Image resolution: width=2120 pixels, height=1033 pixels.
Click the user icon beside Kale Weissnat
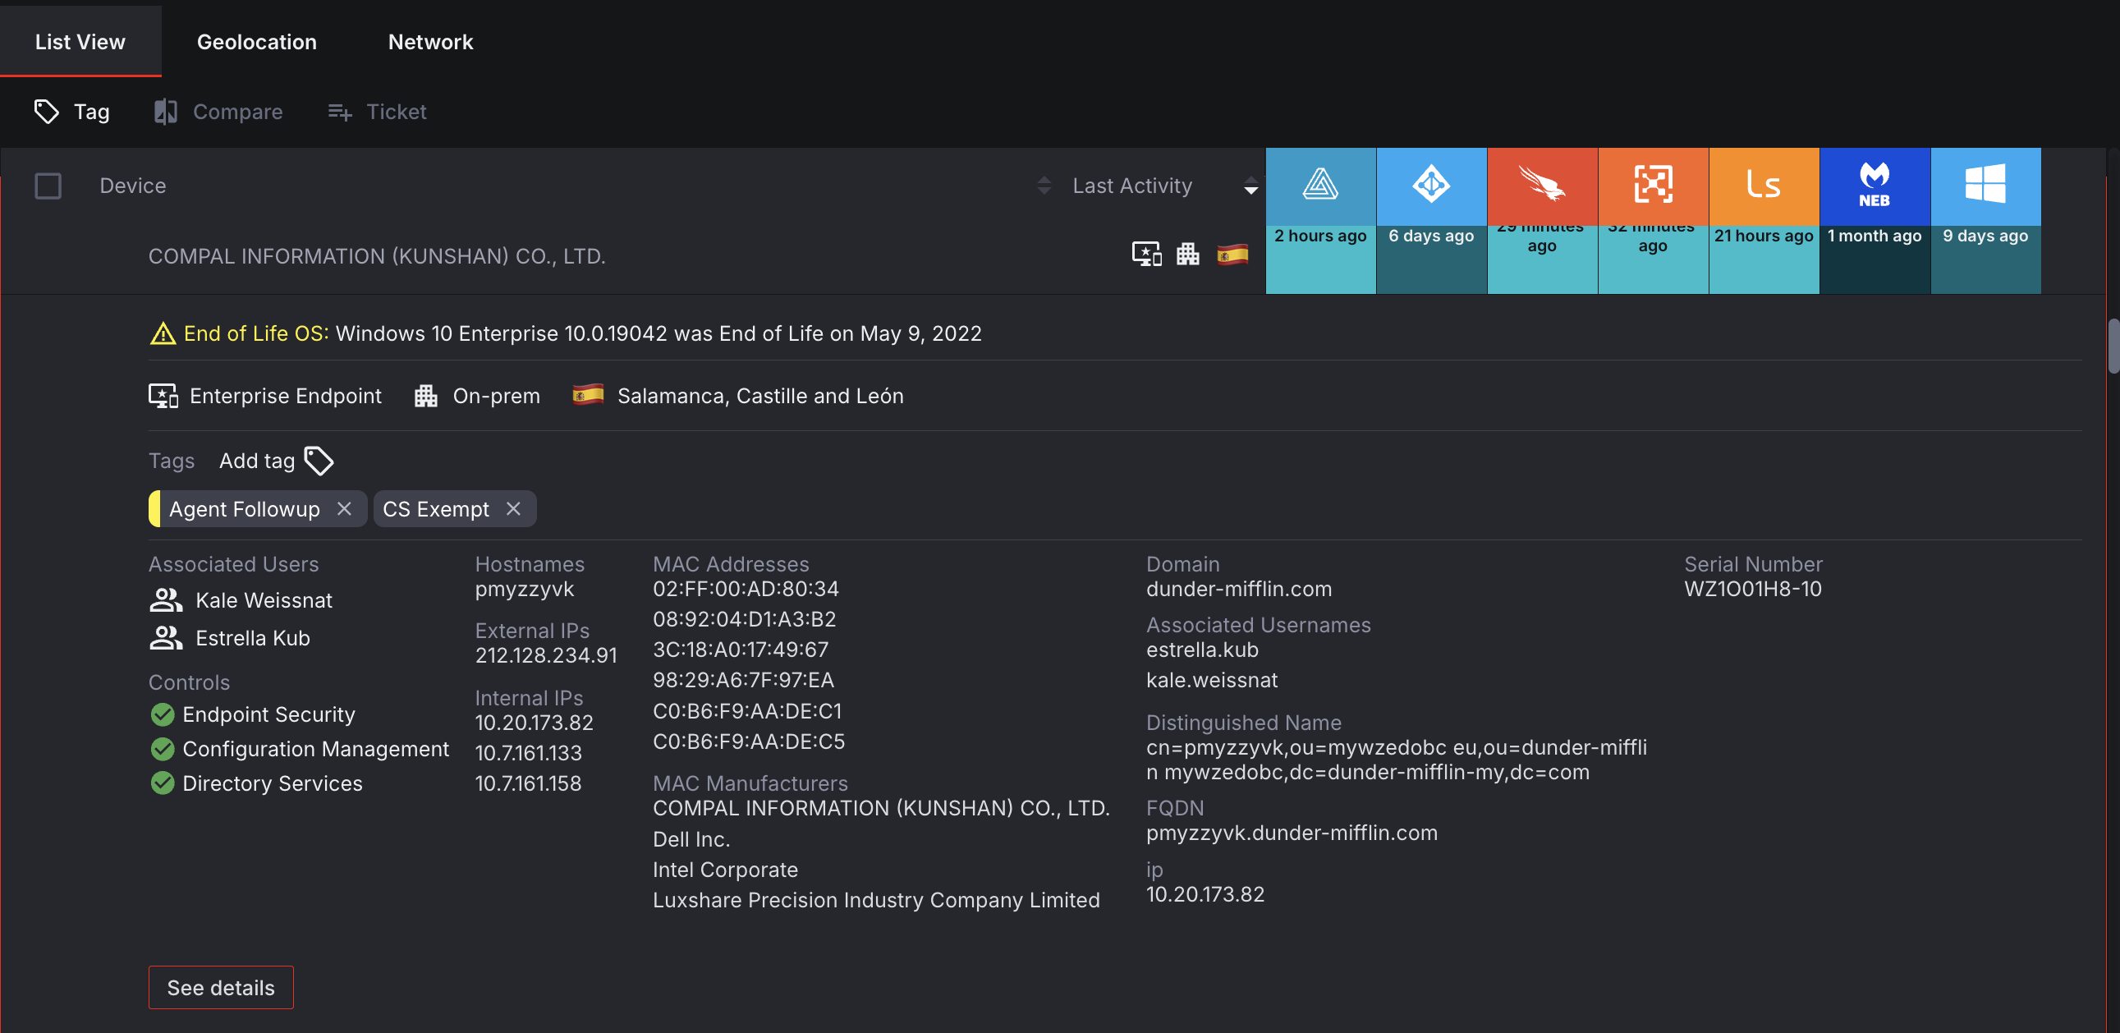pos(165,600)
